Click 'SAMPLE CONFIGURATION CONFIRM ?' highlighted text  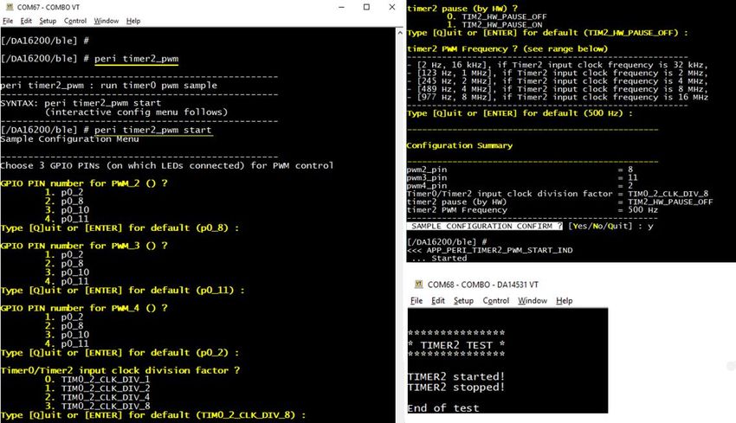486,226
